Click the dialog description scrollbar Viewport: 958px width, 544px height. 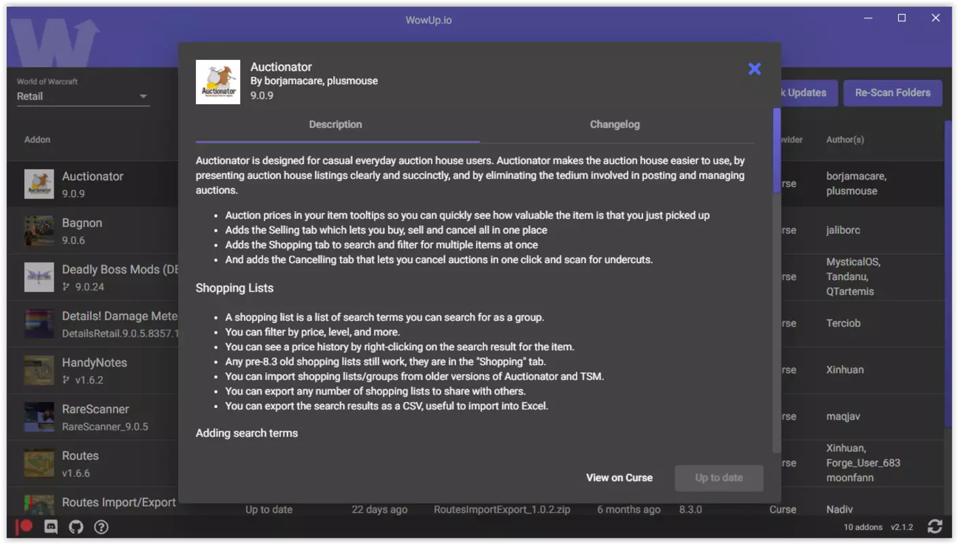coord(776,151)
